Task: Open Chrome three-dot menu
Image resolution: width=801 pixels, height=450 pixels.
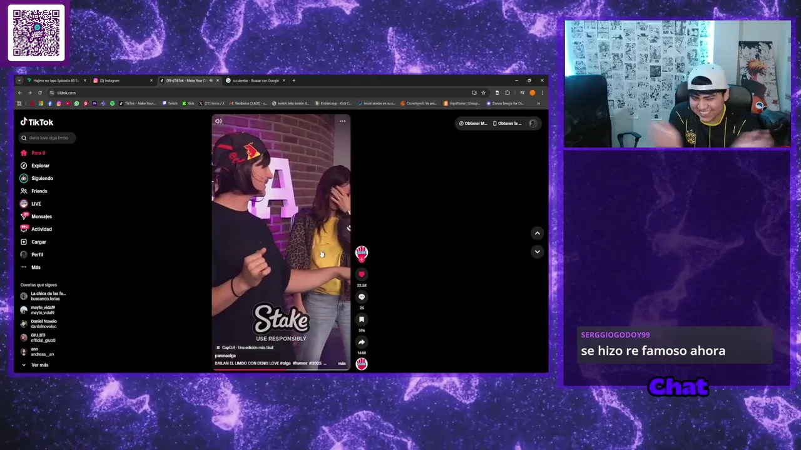Action: [542, 92]
